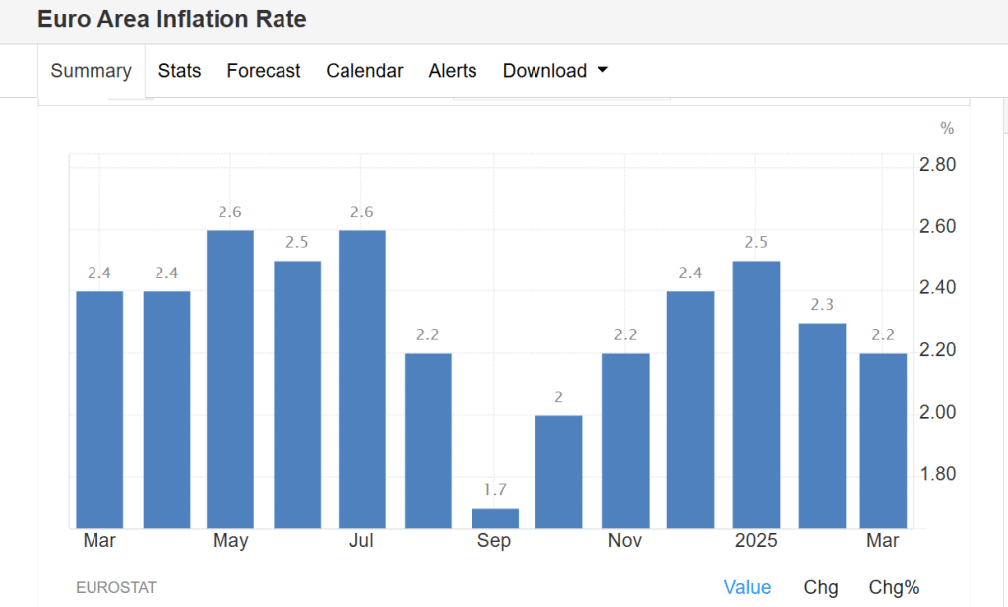Click the November bar showing 2.2

625,441
